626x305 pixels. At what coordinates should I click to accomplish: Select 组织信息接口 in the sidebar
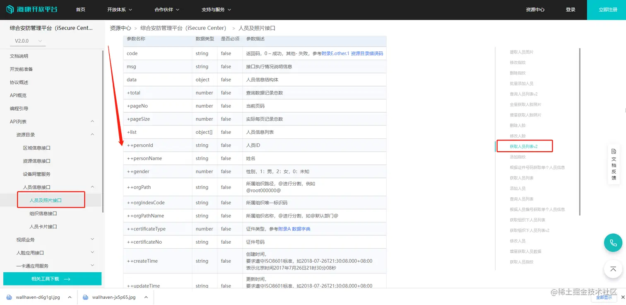(43, 213)
